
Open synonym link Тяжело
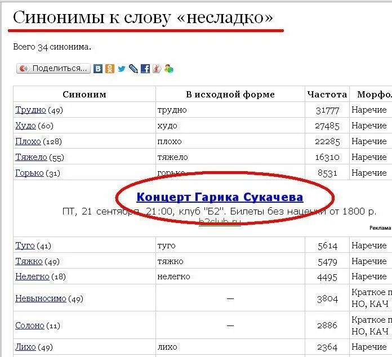(x=31, y=157)
